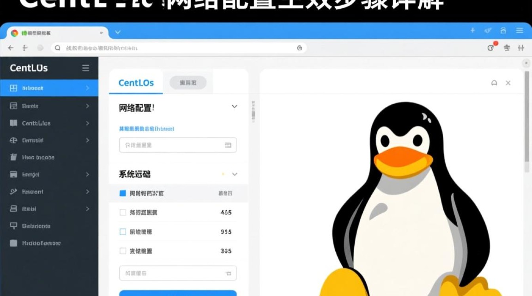
Task: Click the small icon inside the lower input field
Action: point(228,273)
